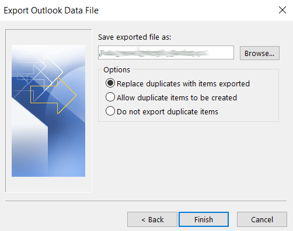Click Finish to complete the export
The width and height of the screenshot is (293, 231).
(x=204, y=219)
